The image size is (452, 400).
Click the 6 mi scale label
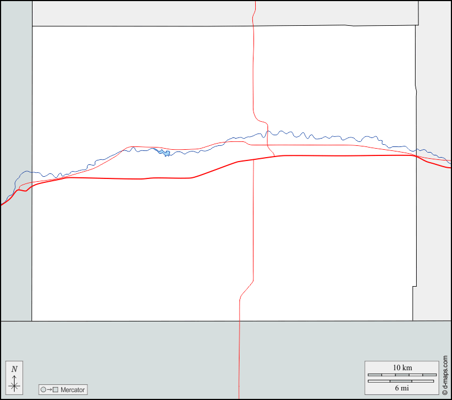[x=402, y=388]
